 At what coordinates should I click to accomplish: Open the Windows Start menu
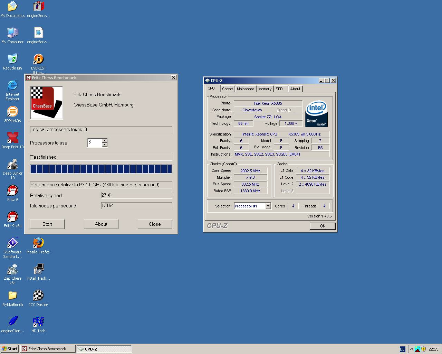10,349
